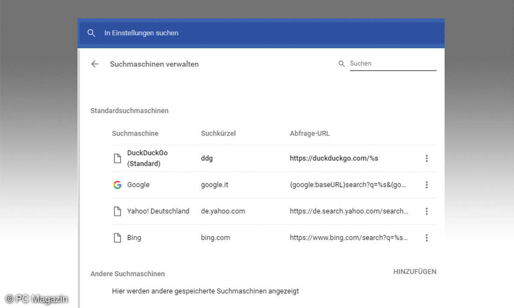This screenshot has height=308, width=514.
Task: Click the DuckDuckGo page icon
Action: point(117,158)
